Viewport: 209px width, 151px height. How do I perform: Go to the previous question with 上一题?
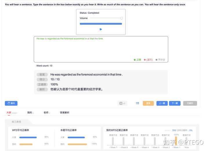162,103
